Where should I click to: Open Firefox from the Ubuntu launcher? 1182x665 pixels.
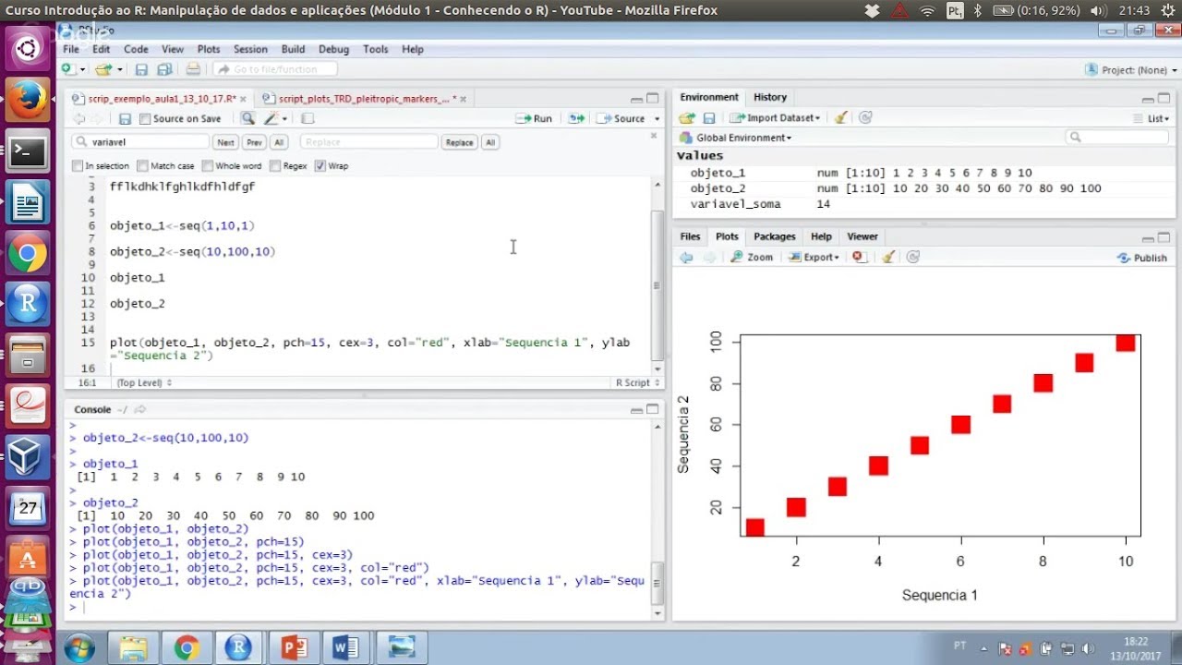coord(28,99)
